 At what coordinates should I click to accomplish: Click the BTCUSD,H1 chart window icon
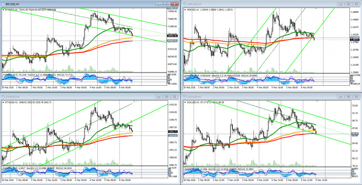tap(4, 4)
